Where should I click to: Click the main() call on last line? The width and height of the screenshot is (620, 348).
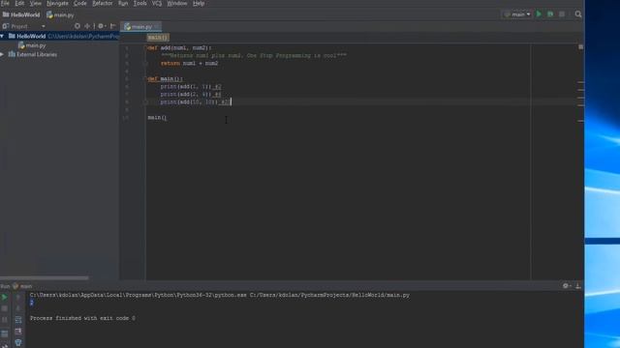pos(157,118)
